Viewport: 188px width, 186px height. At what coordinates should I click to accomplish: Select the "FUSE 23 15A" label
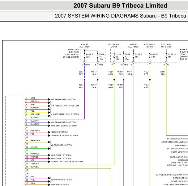(x=118, y=57)
